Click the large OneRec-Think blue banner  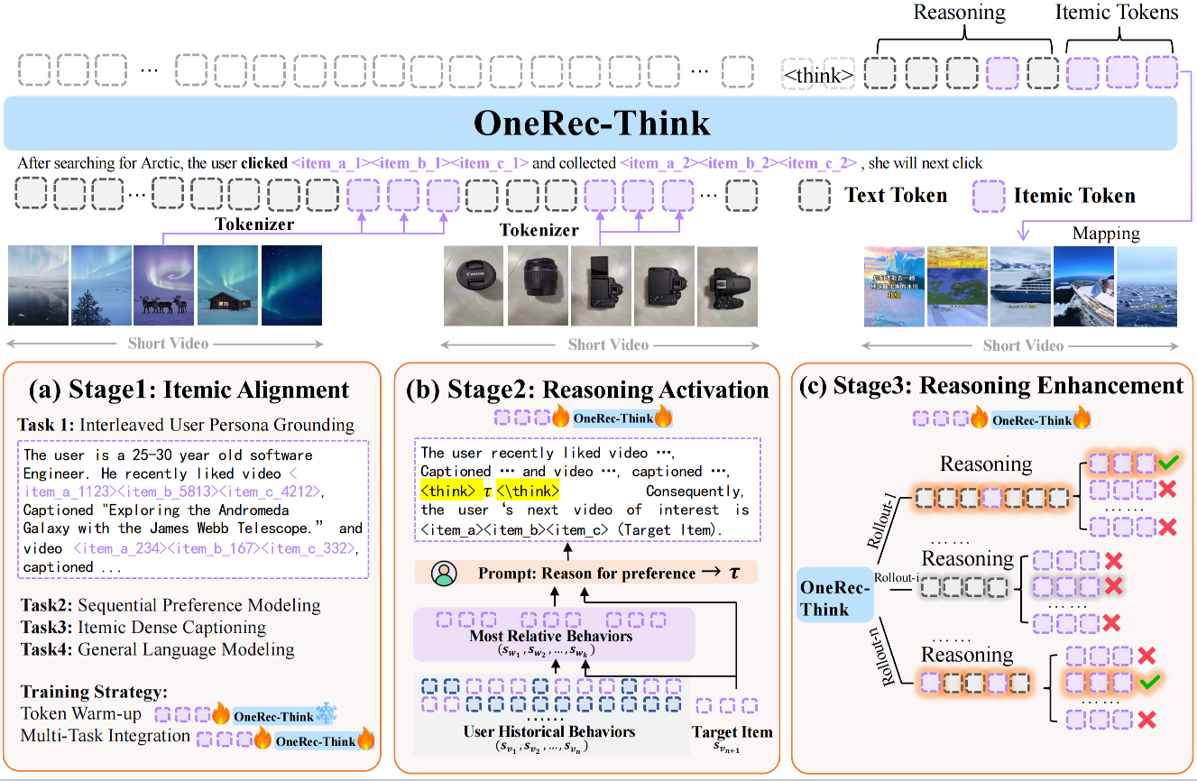pos(591,123)
